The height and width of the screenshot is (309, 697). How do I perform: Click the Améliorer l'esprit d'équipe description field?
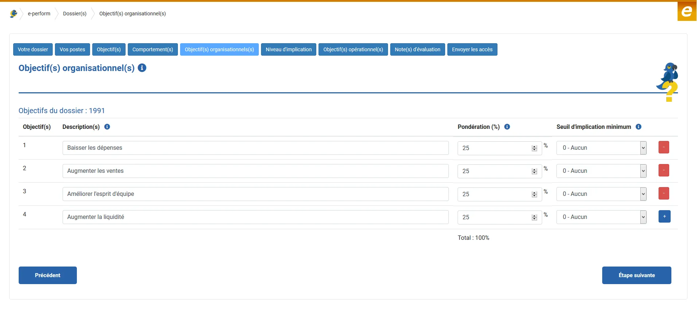[x=255, y=194]
